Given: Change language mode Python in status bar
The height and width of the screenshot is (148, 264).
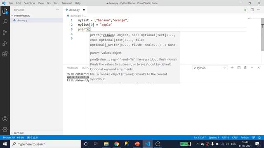Looking at the screenshot, I should [x=245, y=137].
